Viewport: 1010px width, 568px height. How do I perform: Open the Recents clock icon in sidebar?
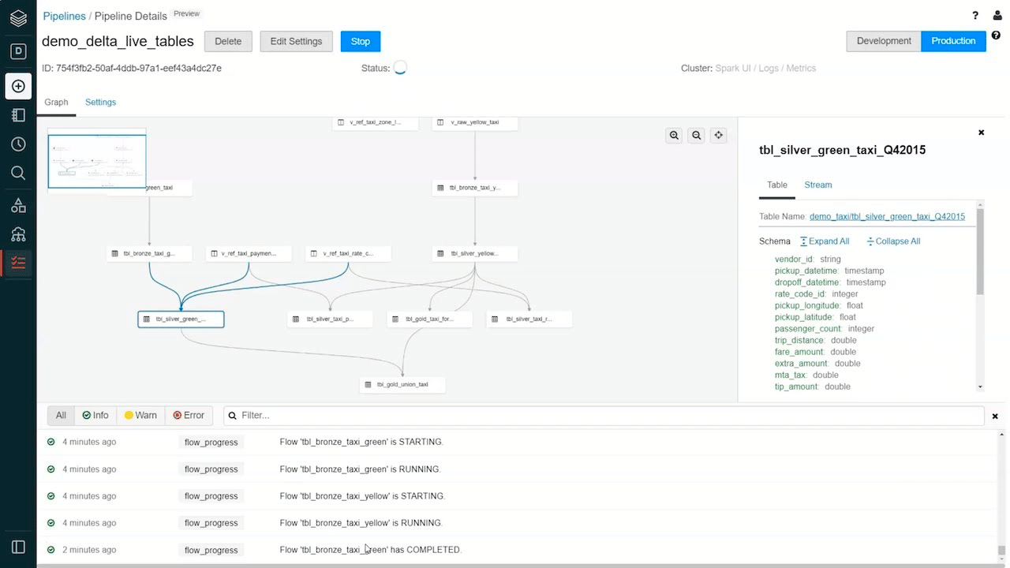click(x=18, y=144)
